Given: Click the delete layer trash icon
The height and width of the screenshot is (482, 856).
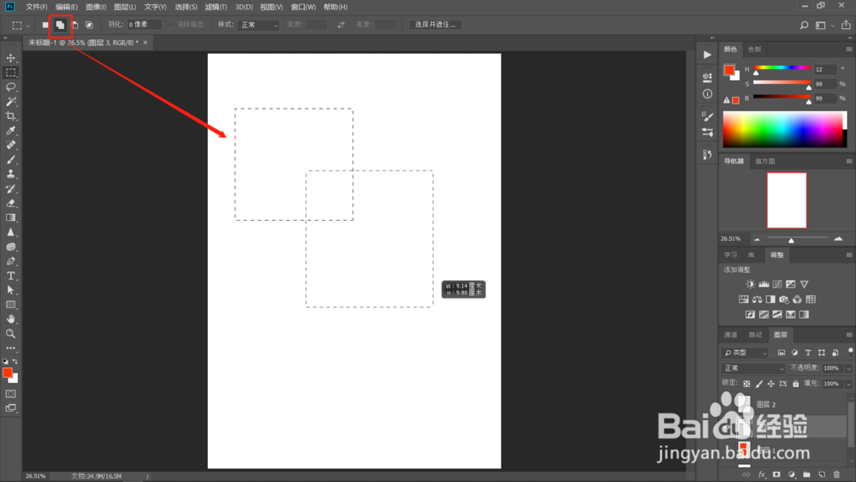Looking at the screenshot, I should tap(836, 474).
